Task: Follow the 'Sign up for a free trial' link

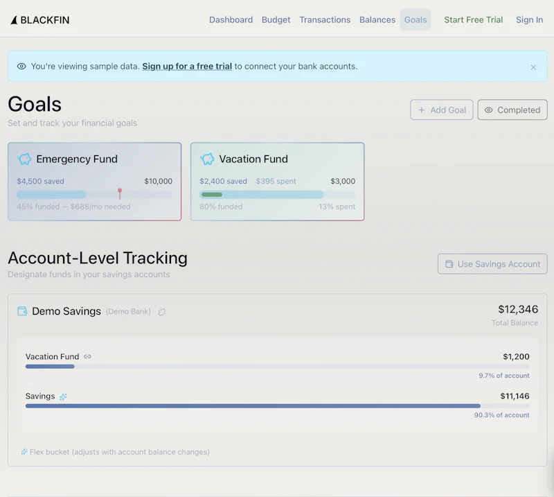Action: click(x=187, y=66)
